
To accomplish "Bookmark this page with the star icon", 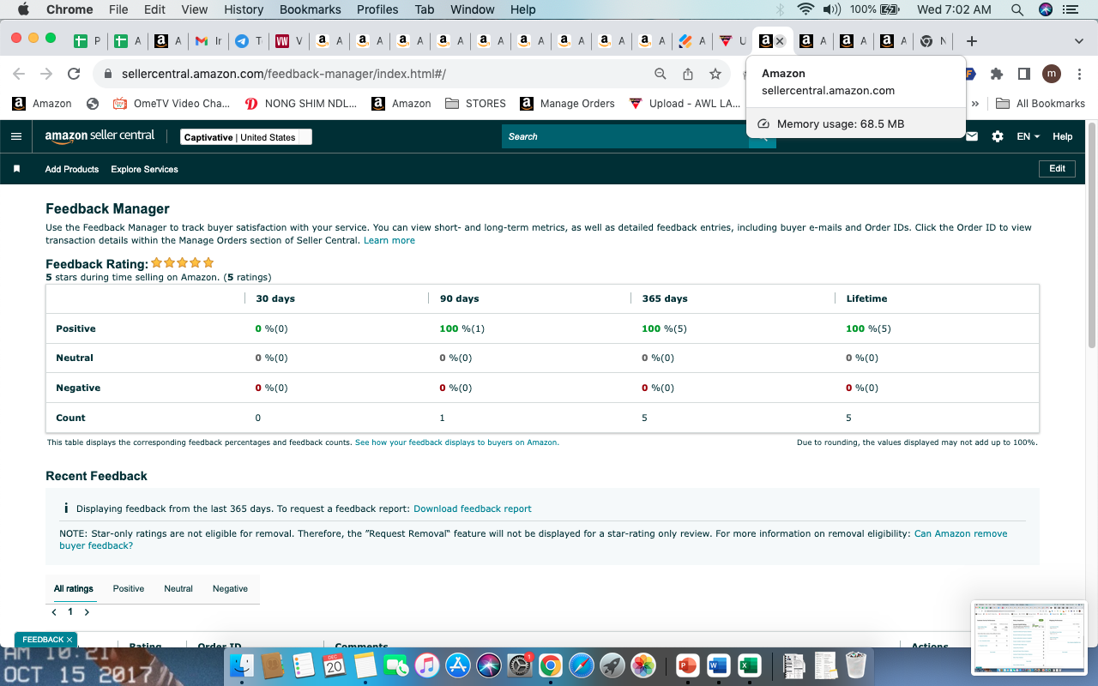I will pos(715,74).
